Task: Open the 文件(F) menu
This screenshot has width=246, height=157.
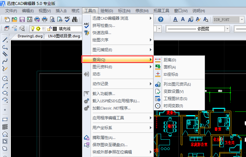Action: coord(11,11)
